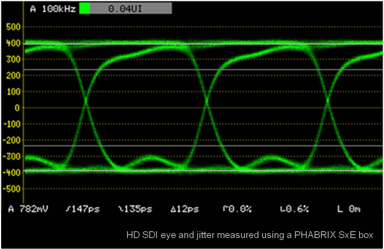This screenshot has width=384, height=249.
Task: Click the -200 label on voltage axis
Action: tap(11, 140)
